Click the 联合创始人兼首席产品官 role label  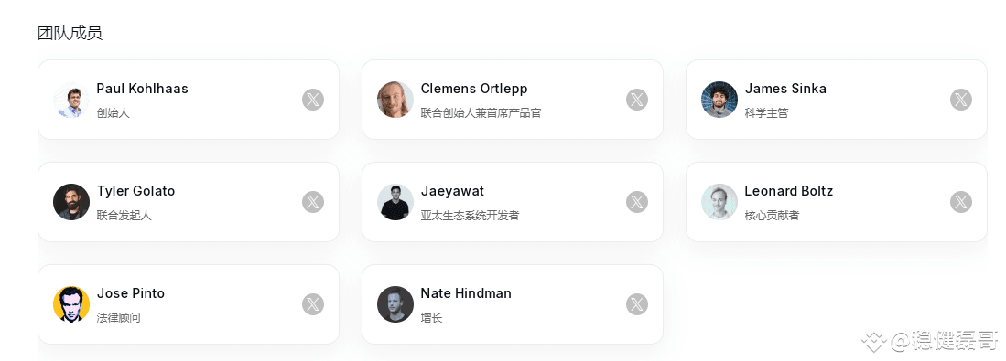(481, 112)
